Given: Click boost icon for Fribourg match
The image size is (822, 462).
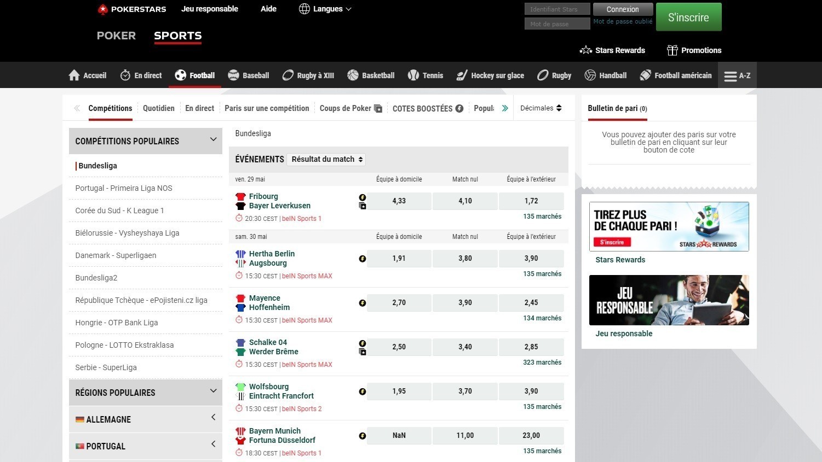Looking at the screenshot, I should pyautogui.click(x=362, y=197).
